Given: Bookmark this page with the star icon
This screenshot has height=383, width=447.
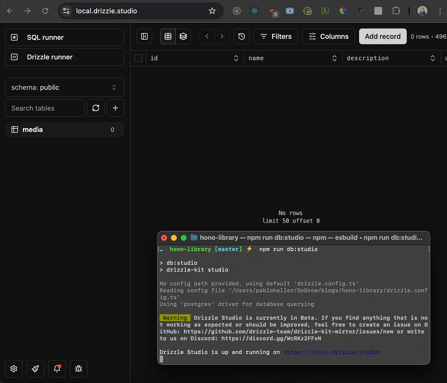Looking at the screenshot, I should coord(212,11).
